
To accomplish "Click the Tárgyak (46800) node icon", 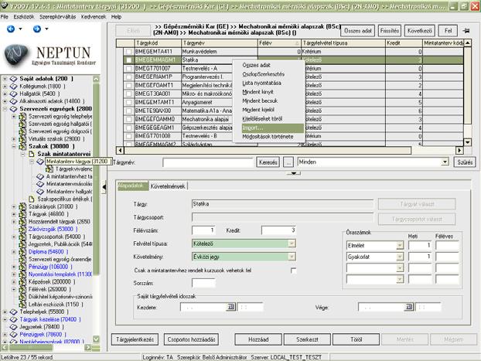I will (22, 214).
